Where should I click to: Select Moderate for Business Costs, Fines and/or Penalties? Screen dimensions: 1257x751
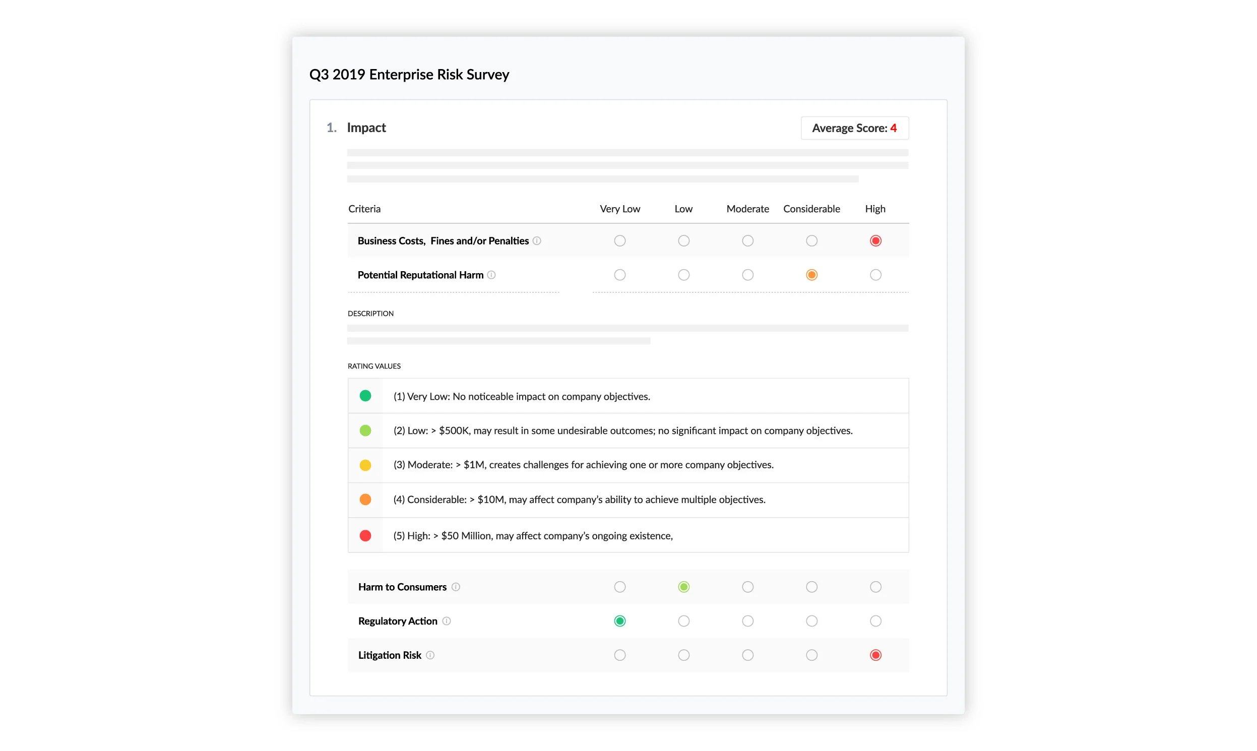(x=748, y=241)
